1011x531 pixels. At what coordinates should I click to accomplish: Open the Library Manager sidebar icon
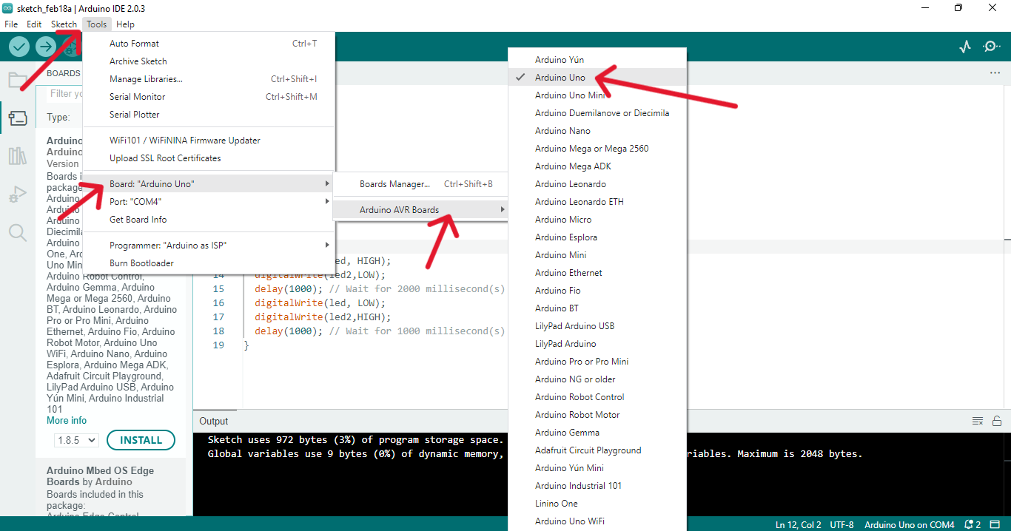(x=18, y=156)
